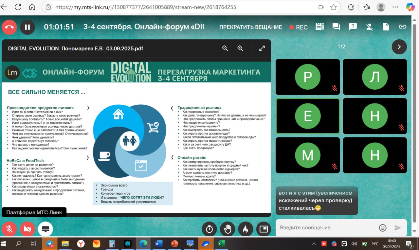Viewport: 419px width, 250px height.
Task: Turn on the camera
Action: (27, 229)
